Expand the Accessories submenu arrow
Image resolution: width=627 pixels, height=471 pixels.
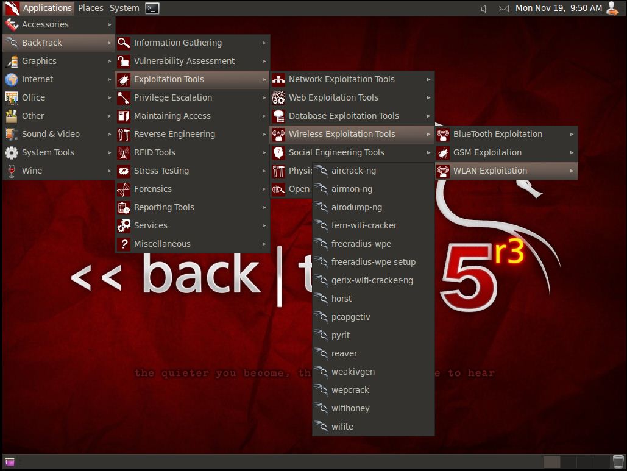tap(109, 25)
